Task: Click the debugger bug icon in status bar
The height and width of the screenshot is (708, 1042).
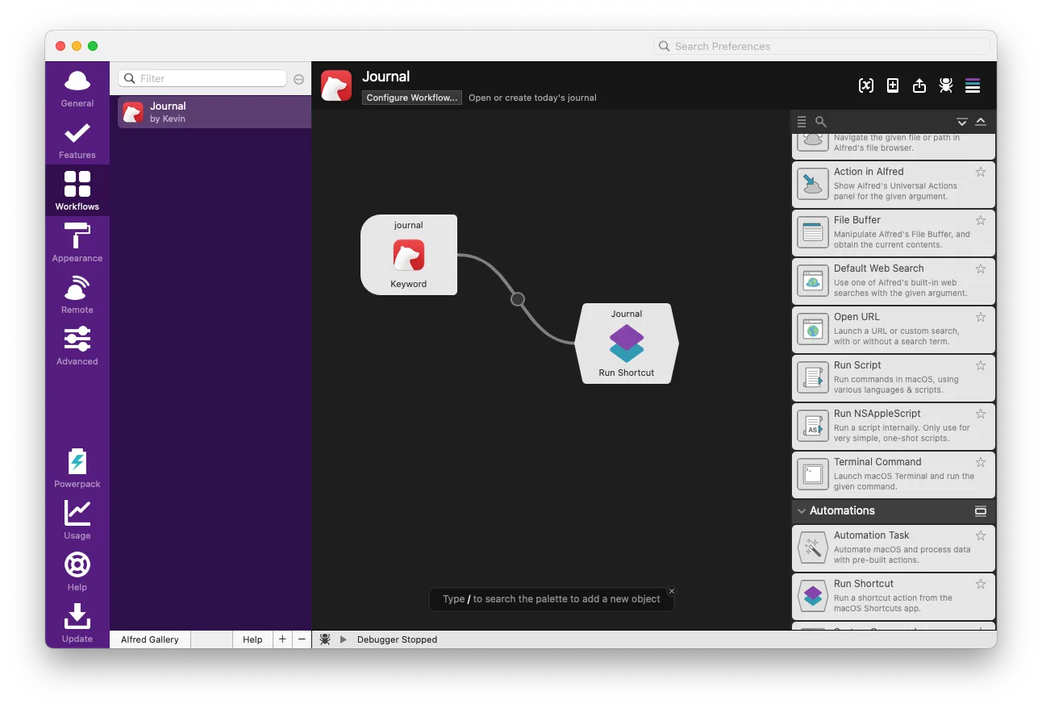Action: (x=325, y=639)
